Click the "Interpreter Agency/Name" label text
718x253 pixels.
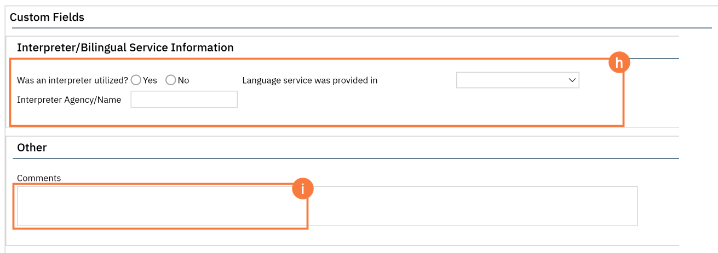click(69, 100)
